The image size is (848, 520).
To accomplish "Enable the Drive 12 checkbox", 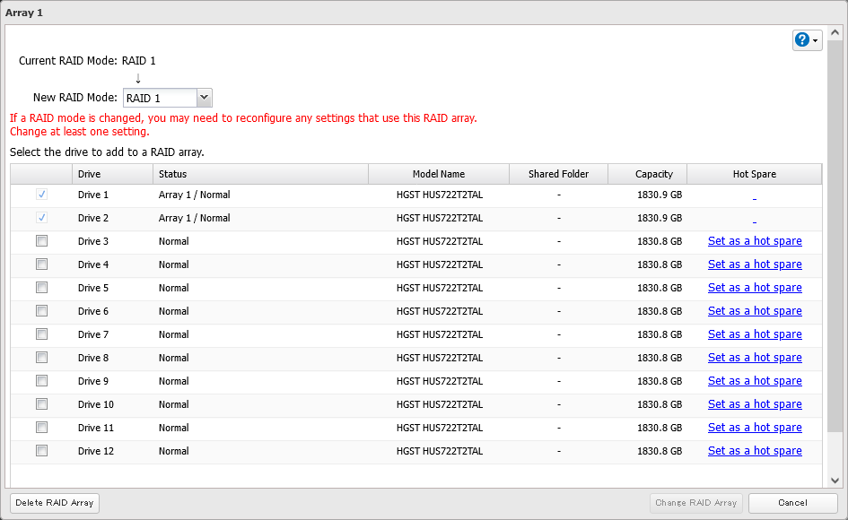I will (x=41, y=451).
